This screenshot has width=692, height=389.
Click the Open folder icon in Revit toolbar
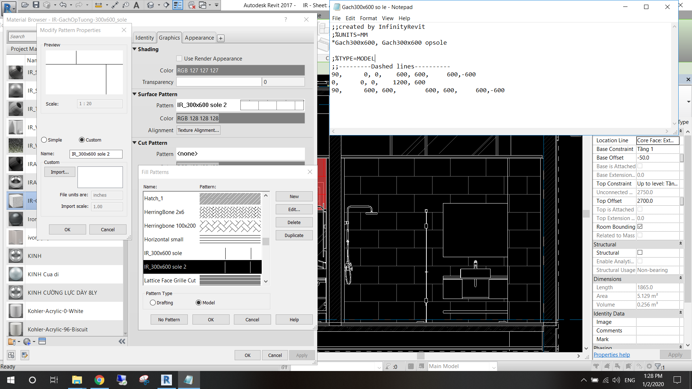click(25, 5)
